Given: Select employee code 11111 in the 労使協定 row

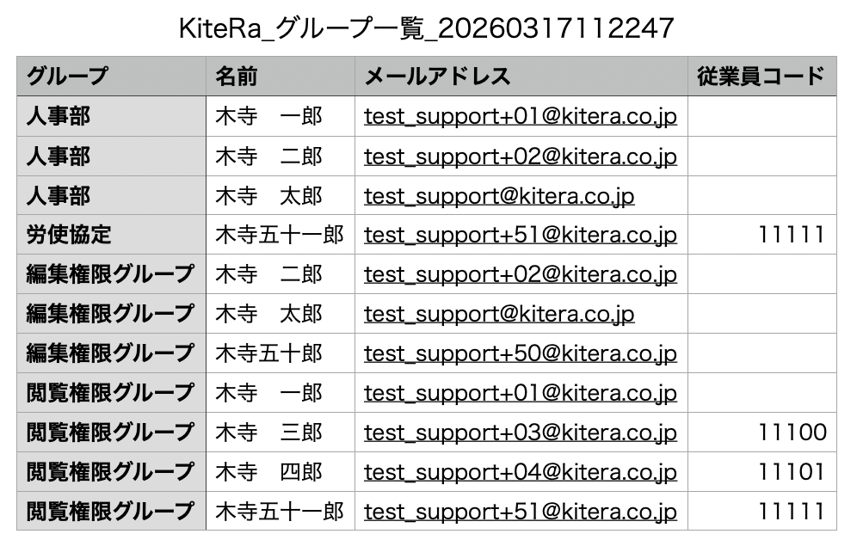Looking at the screenshot, I should click(792, 235).
